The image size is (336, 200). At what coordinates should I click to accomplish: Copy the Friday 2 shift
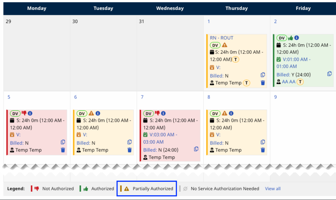[329, 74]
